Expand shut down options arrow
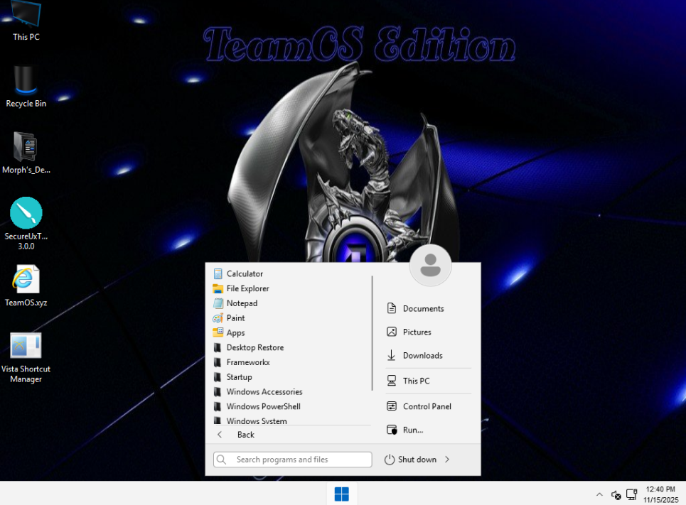The width and height of the screenshot is (686, 505). [x=447, y=460]
